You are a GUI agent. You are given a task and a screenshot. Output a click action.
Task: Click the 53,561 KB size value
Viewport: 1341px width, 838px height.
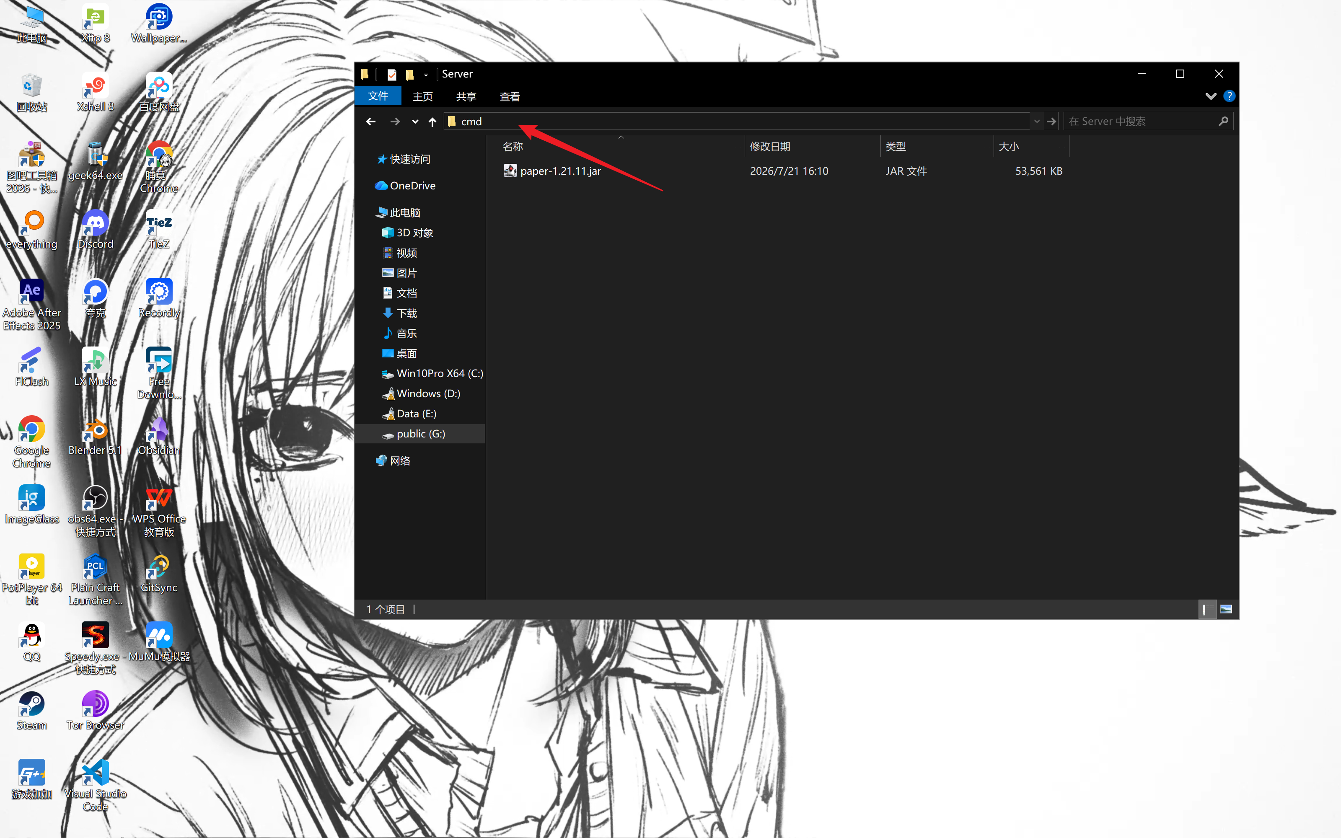(1038, 171)
